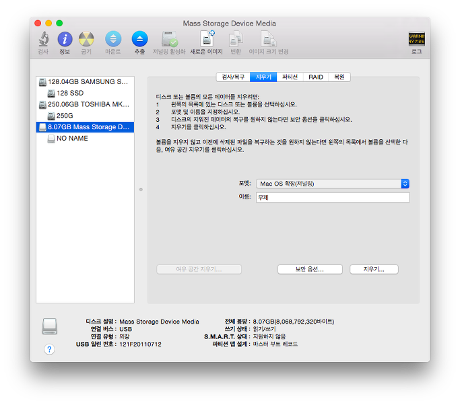Click the 128.04GB SAMSUNG disk icon
This screenshot has height=405, width=460.
(42, 82)
